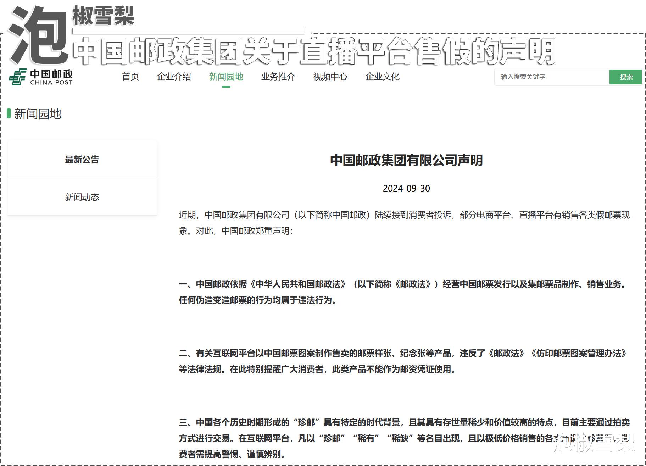Open the 企业介绍 menu item
This screenshot has height=466, width=646.
tap(174, 77)
